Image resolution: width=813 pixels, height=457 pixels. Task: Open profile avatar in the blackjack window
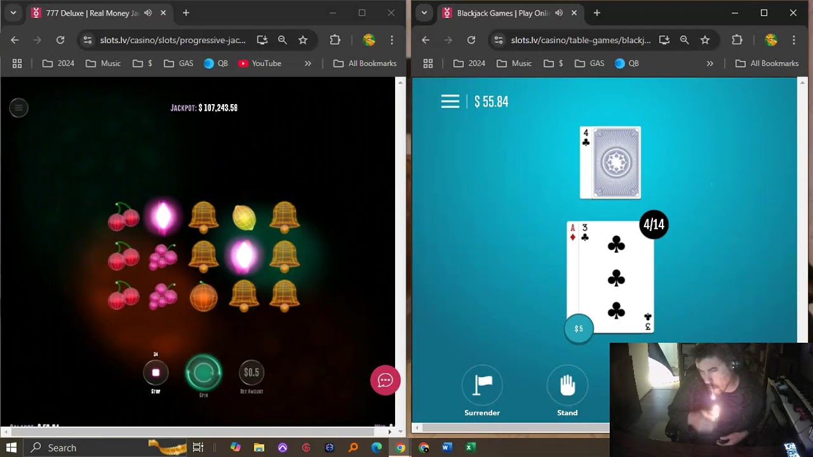[771, 40]
